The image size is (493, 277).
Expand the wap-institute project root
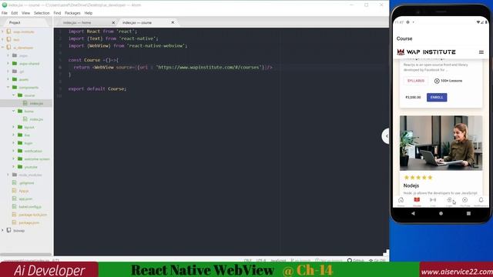pos(3,32)
